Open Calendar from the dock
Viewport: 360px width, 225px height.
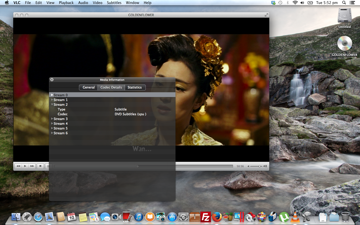coord(71,217)
